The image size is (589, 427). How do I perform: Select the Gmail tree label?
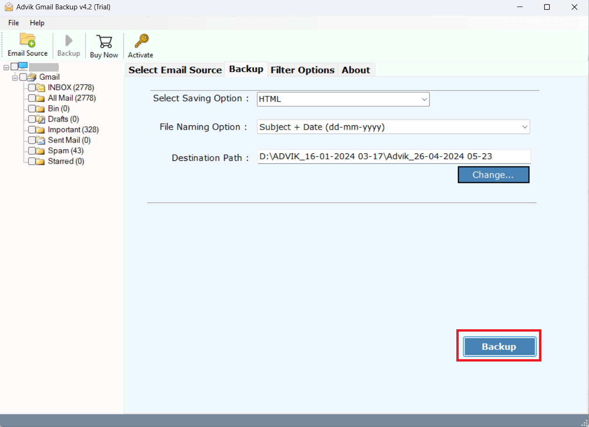[50, 77]
